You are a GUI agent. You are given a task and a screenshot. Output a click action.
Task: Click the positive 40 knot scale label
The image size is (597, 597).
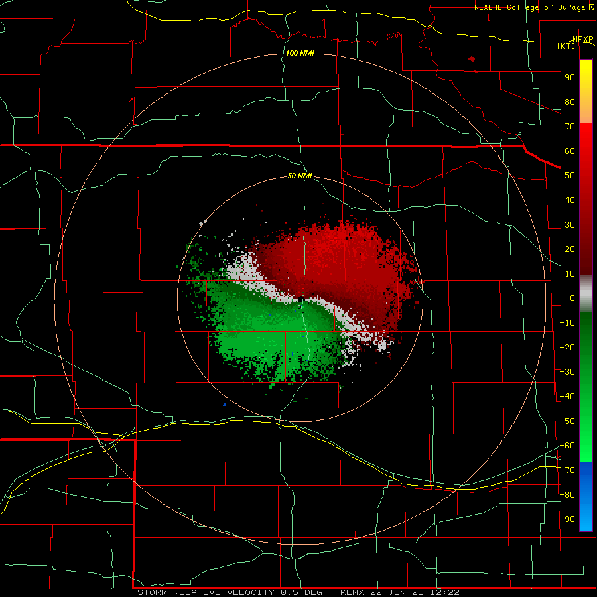coord(570,200)
